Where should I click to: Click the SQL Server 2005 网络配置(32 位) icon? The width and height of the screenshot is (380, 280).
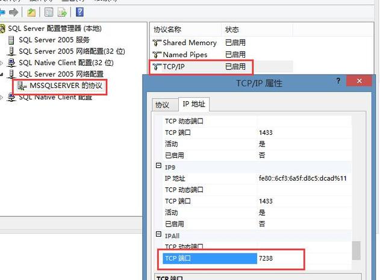tap(11, 51)
